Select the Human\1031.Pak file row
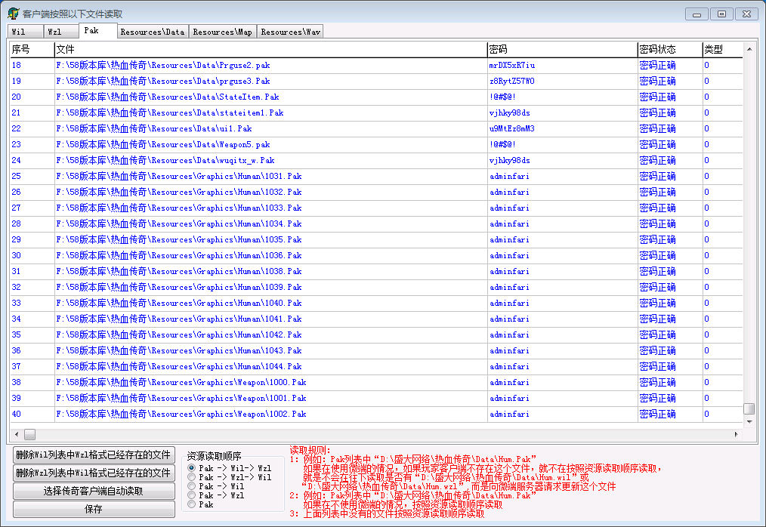 click(x=376, y=177)
